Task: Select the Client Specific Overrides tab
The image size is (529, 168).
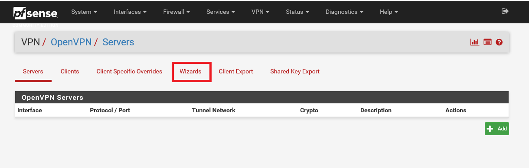Action: tap(129, 71)
